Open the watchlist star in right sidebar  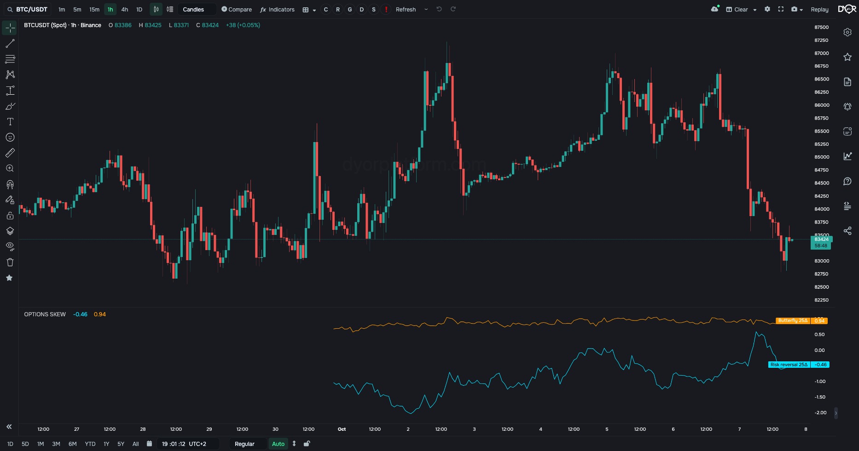pyautogui.click(x=847, y=57)
